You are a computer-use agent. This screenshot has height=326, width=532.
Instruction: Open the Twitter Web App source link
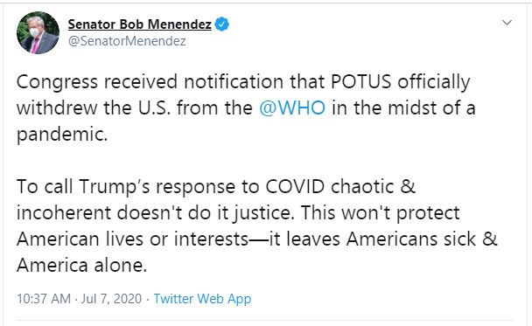click(202, 299)
